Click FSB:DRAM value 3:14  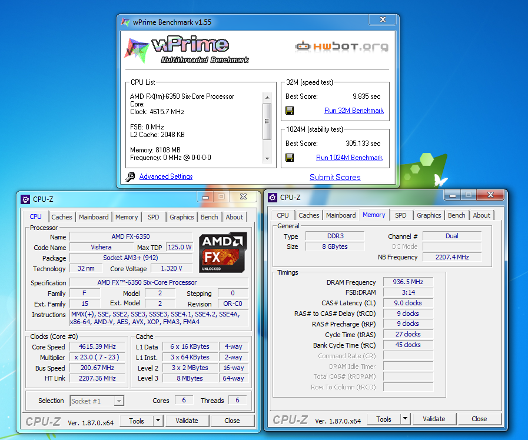[x=408, y=292]
